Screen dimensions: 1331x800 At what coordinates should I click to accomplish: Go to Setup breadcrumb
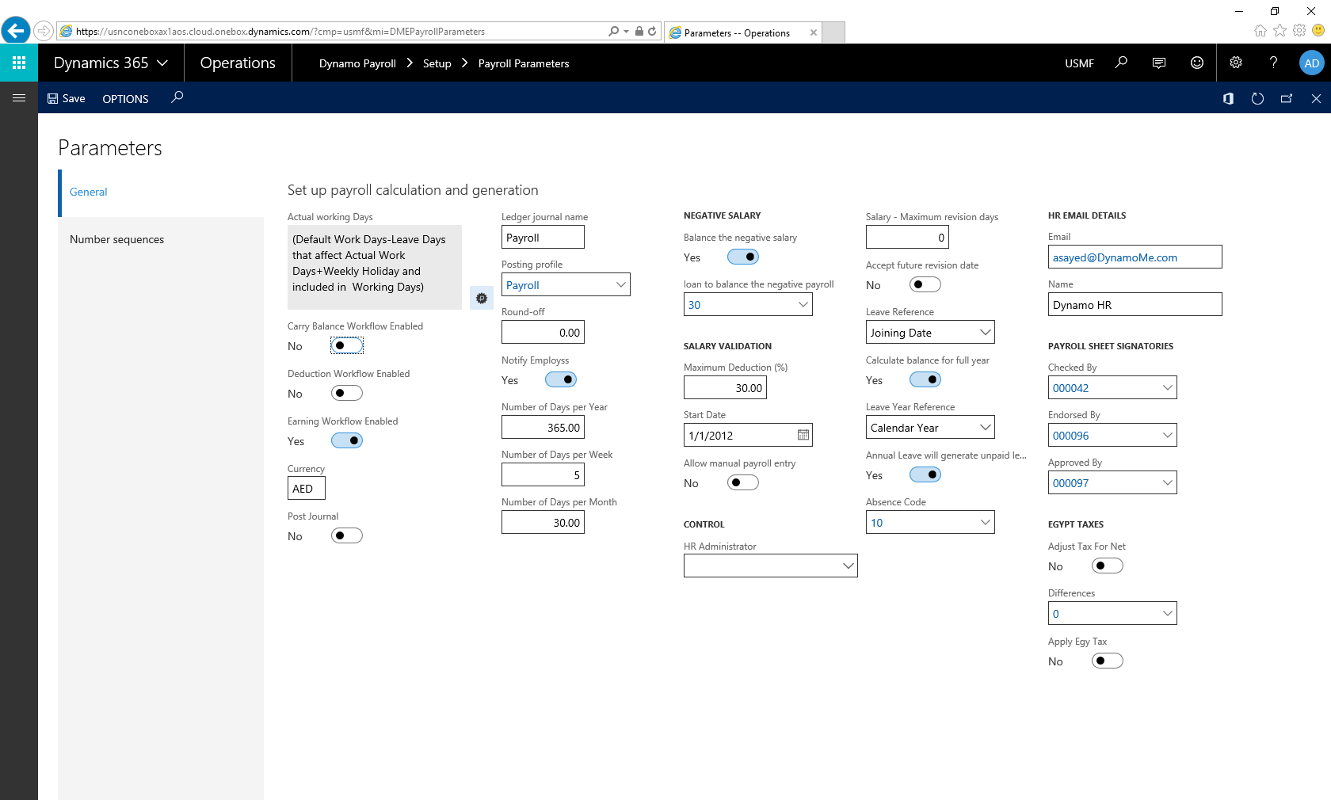point(437,63)
